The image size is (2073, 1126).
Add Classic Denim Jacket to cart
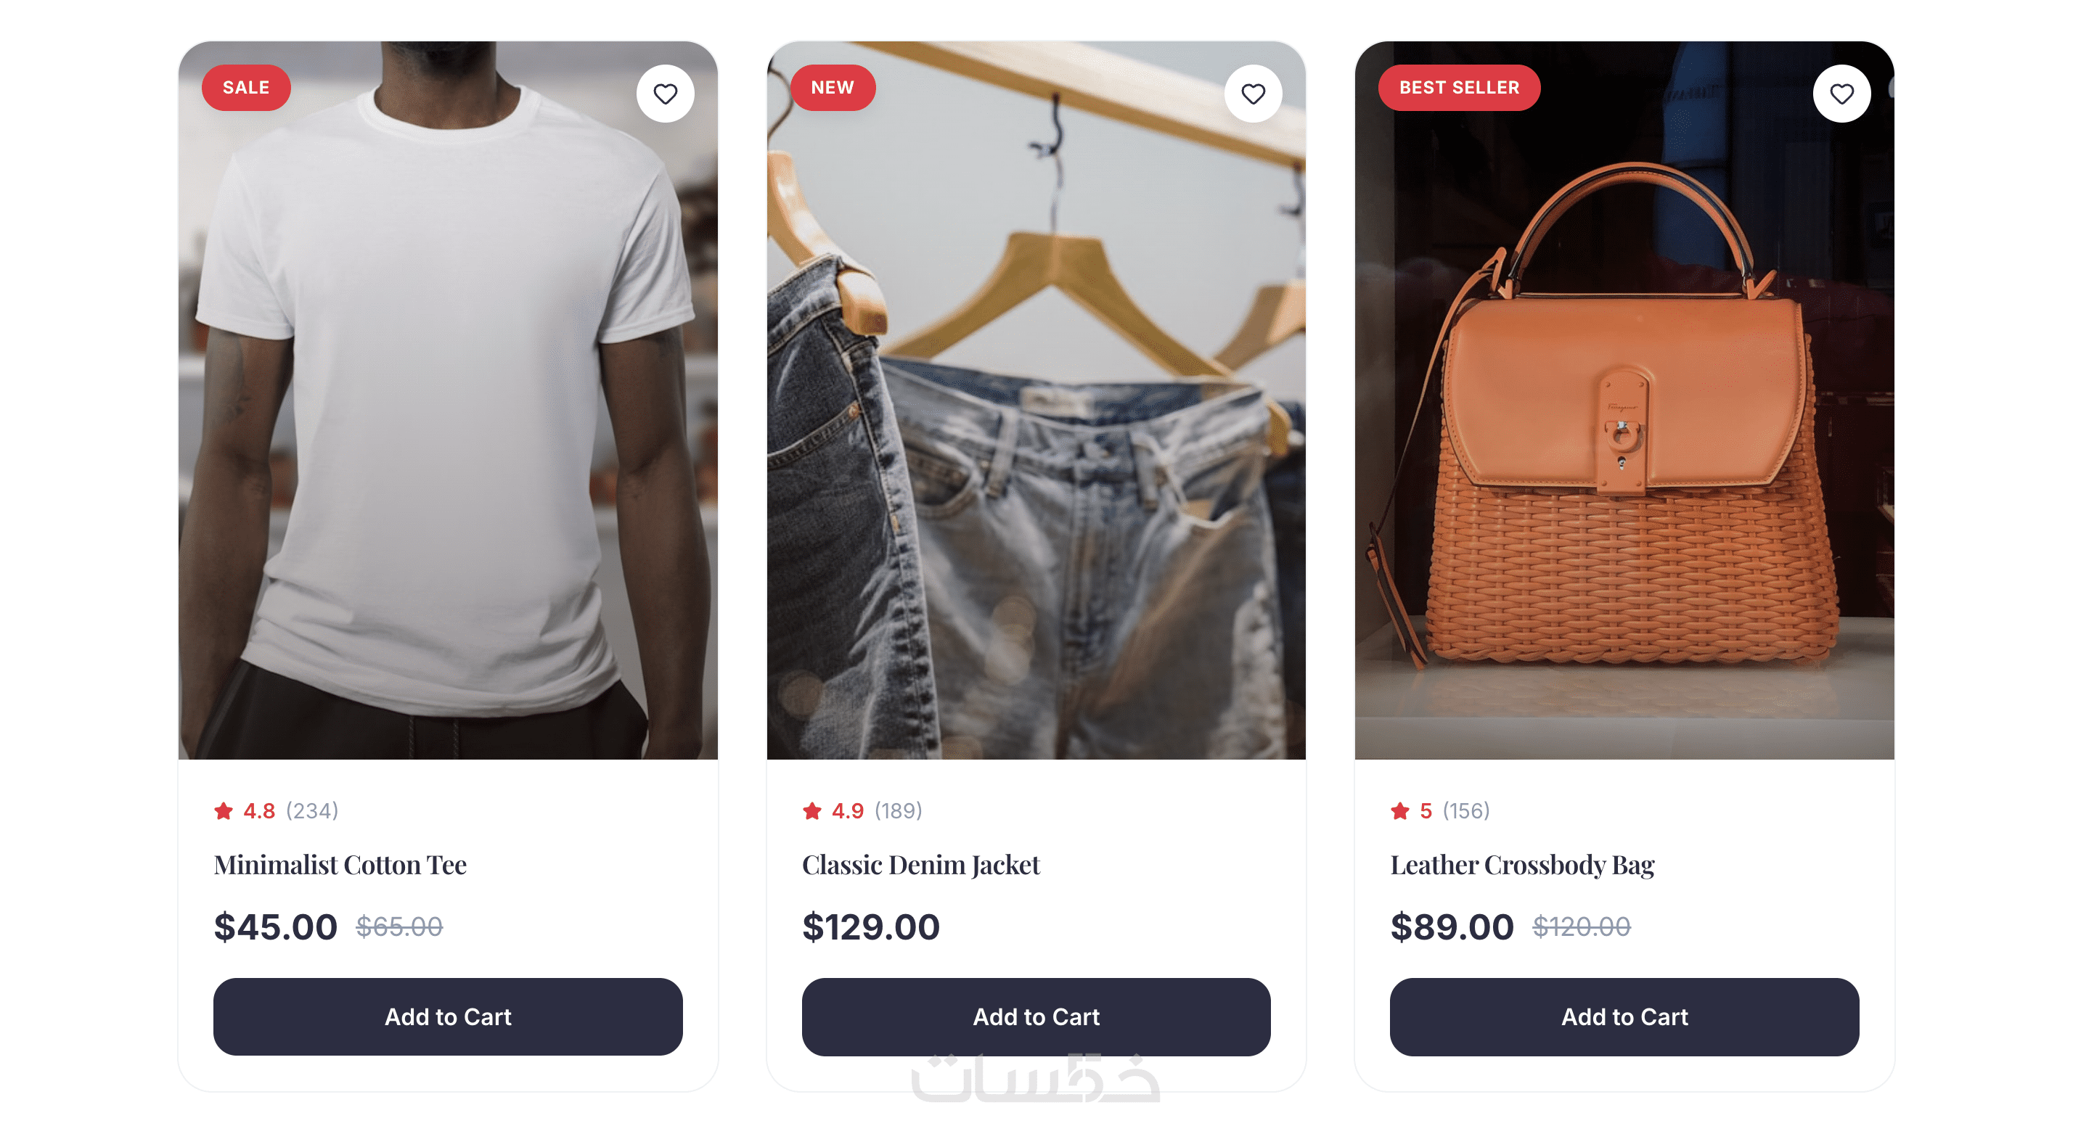tap(1036, 1016)
